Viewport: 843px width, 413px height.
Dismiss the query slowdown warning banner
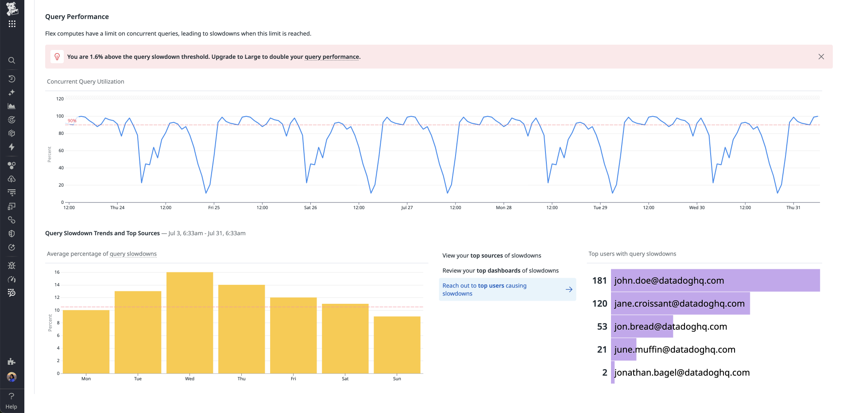(821, 57)
